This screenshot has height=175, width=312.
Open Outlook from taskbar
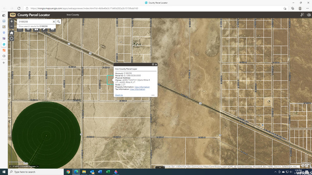coord(92,172)
